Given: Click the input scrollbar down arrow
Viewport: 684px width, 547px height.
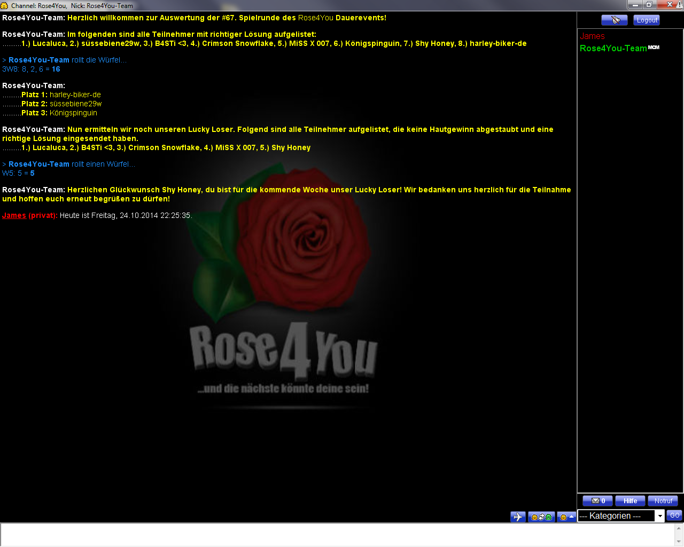Looking at the screenshot, I should coord(679,542).
